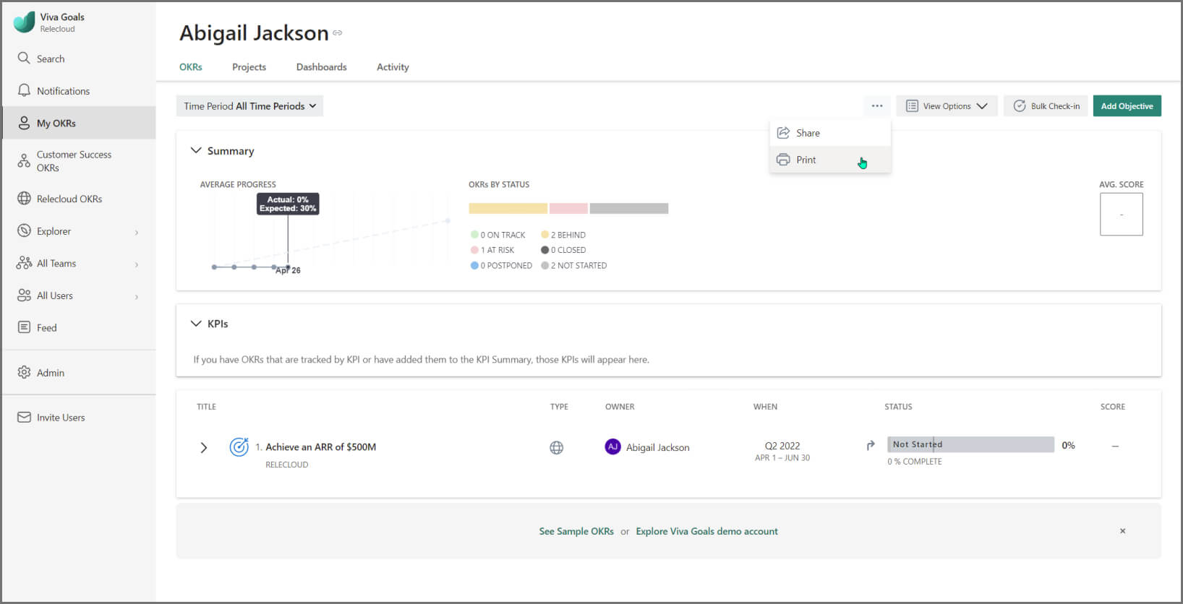Select Print from the menu
Viewport: 1183px width, 604px height.
pos(830,160)
